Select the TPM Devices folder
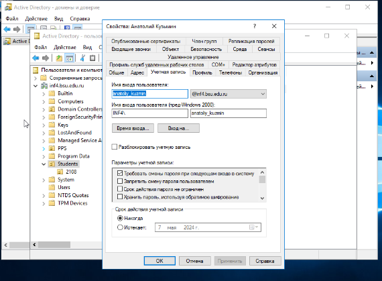This screenshot has height=281, width=382. (72, 203)
